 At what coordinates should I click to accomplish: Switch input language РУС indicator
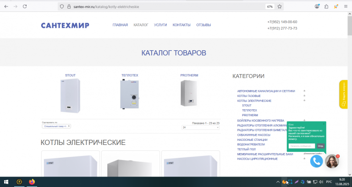click(329, 182)
